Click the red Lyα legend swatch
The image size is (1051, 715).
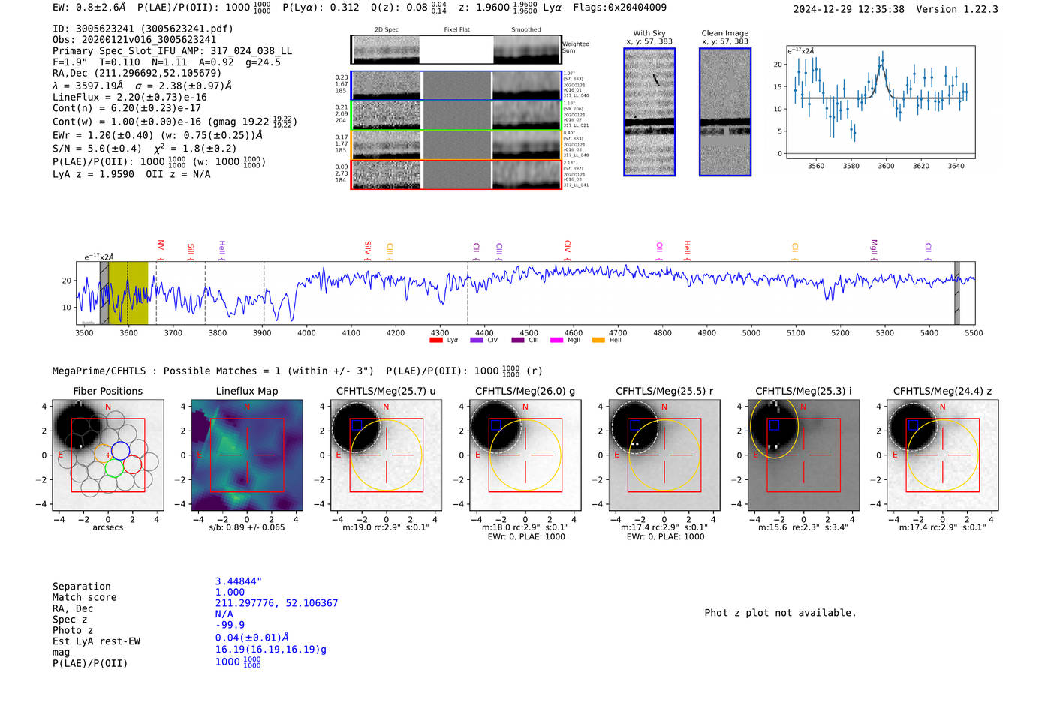(436, 341)
